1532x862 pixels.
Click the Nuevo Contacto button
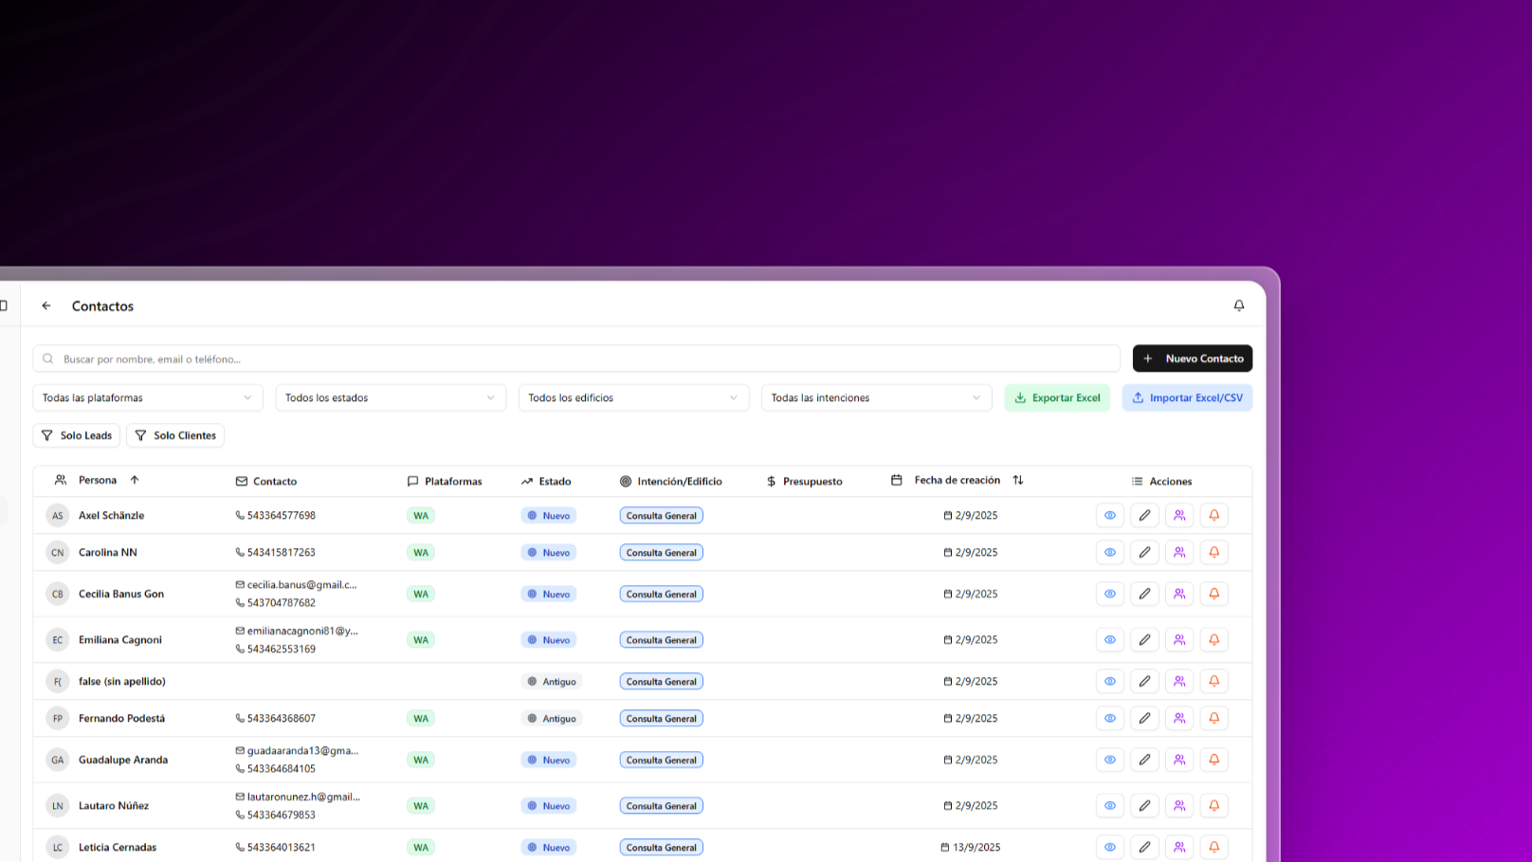[x=1192, y=358]
